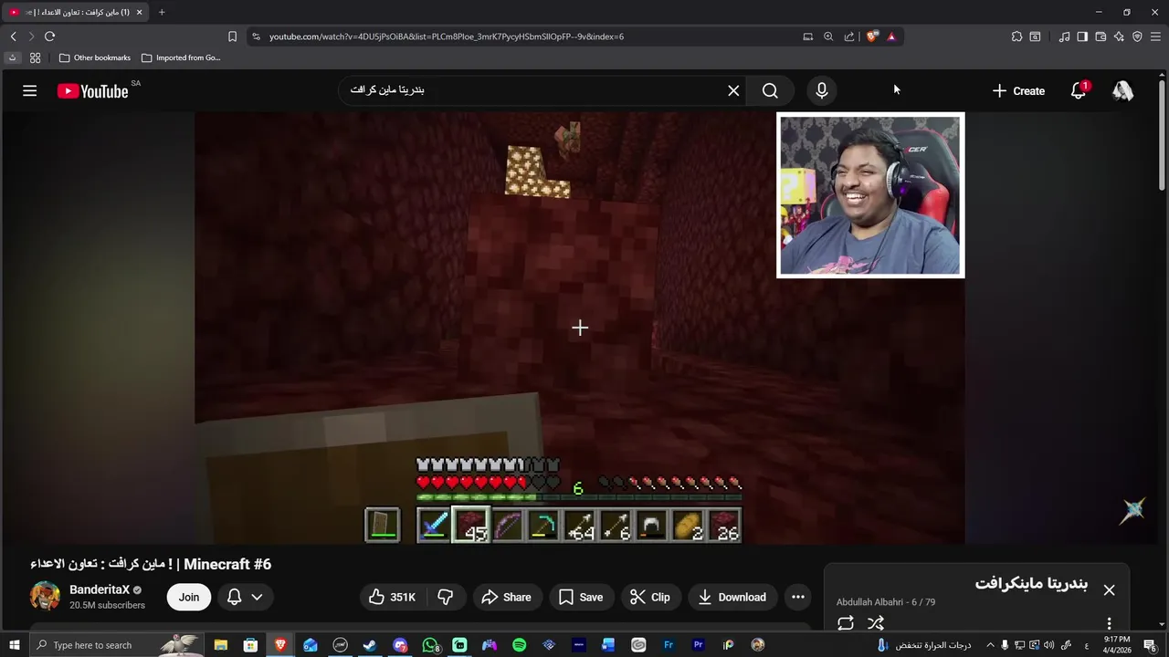The height and width of the screenshot is (657, 1169).
Task: Go back in browser history
Action: point(13,36)
